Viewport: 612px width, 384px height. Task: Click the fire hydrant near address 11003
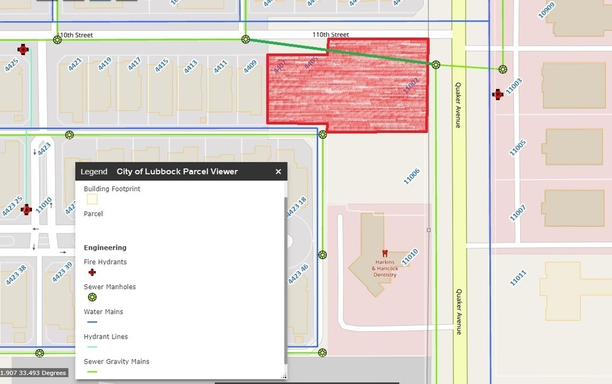(498, 94)
